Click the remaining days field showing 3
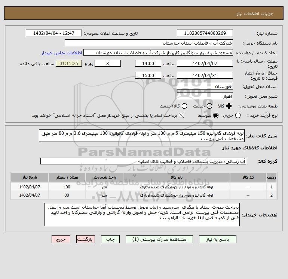Image resolution: width=288 pixels, height=279 pixels. tap(108, 63)
